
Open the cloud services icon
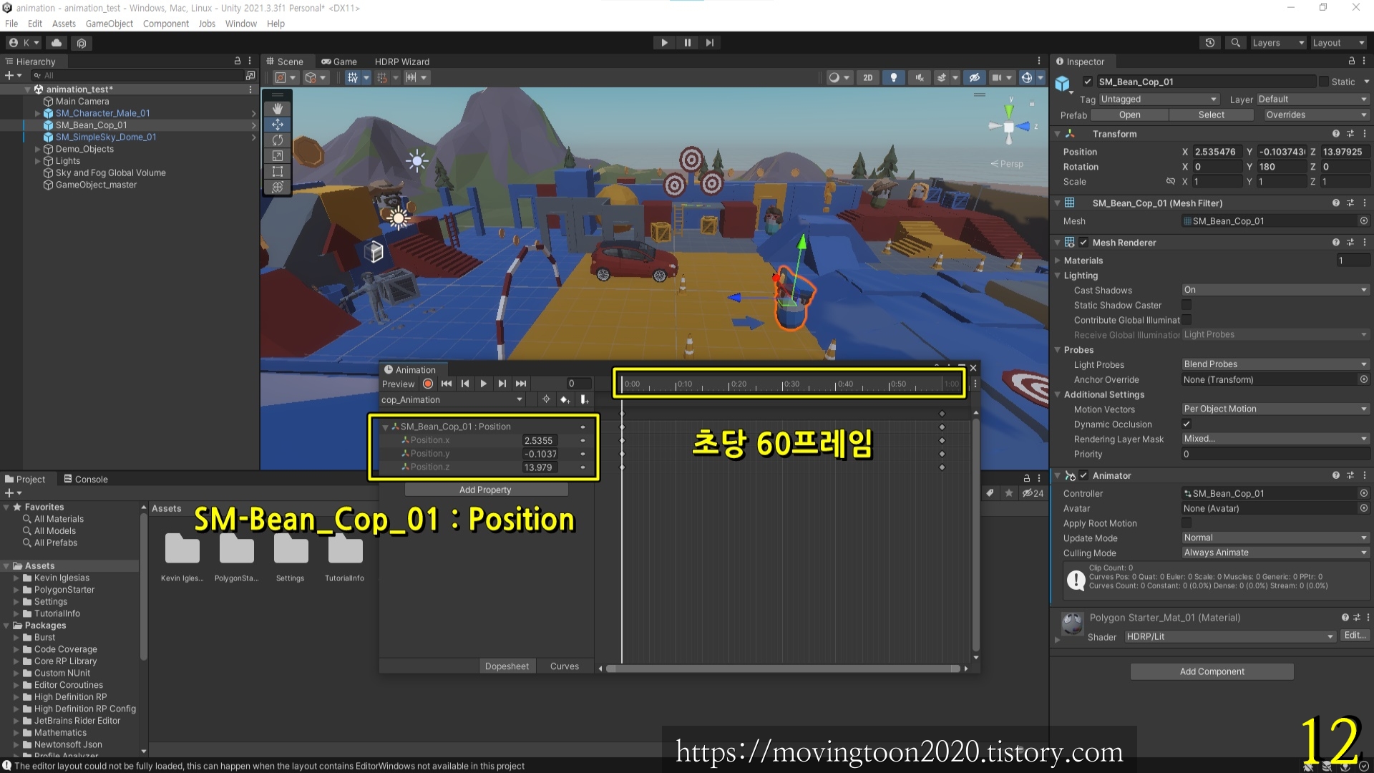[x=57, y=43]
